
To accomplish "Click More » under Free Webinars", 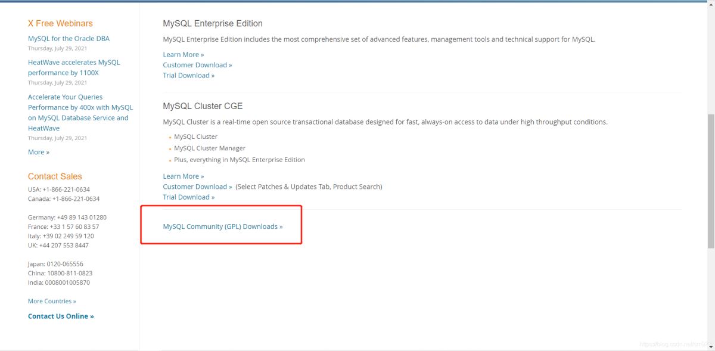I will [x=39, y=152].
